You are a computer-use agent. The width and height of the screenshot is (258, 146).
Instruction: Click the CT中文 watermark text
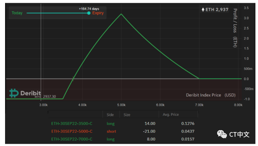pyautogui.click(x=239, y=134)
